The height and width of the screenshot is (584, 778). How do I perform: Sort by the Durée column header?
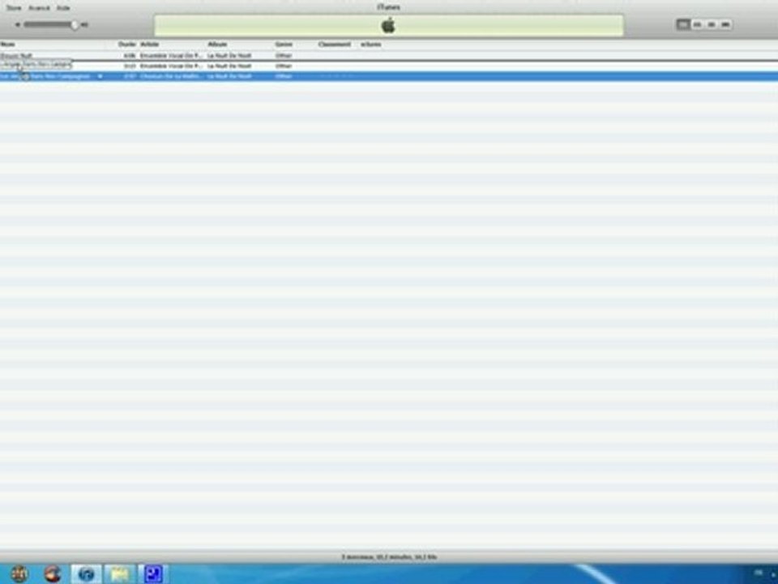(127, 44)
